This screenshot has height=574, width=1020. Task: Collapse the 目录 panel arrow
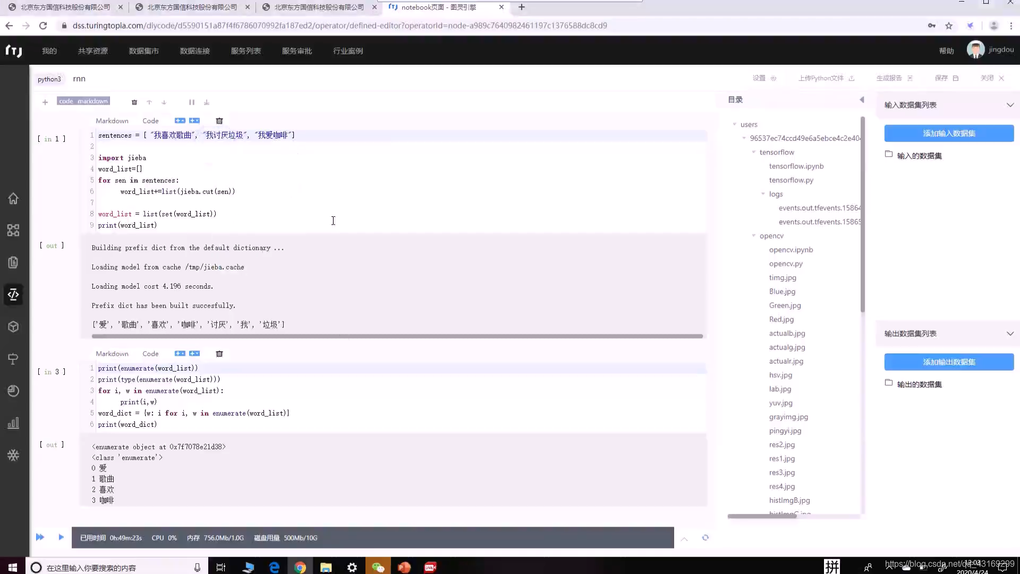click(x=862, y=100)
